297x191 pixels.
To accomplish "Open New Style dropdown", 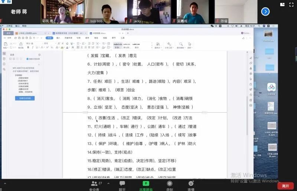I will pos(158,46).
